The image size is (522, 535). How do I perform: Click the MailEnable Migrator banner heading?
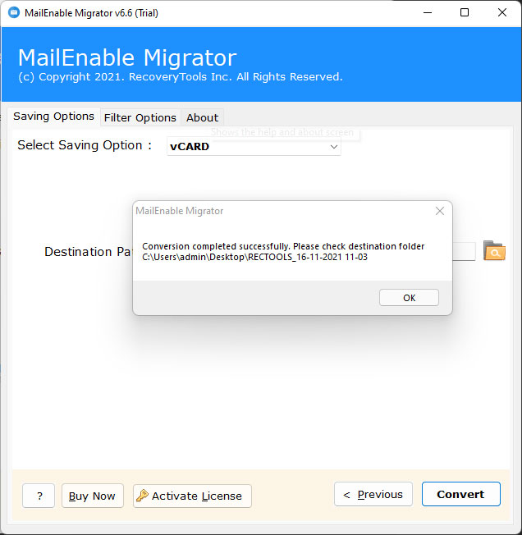127,57
